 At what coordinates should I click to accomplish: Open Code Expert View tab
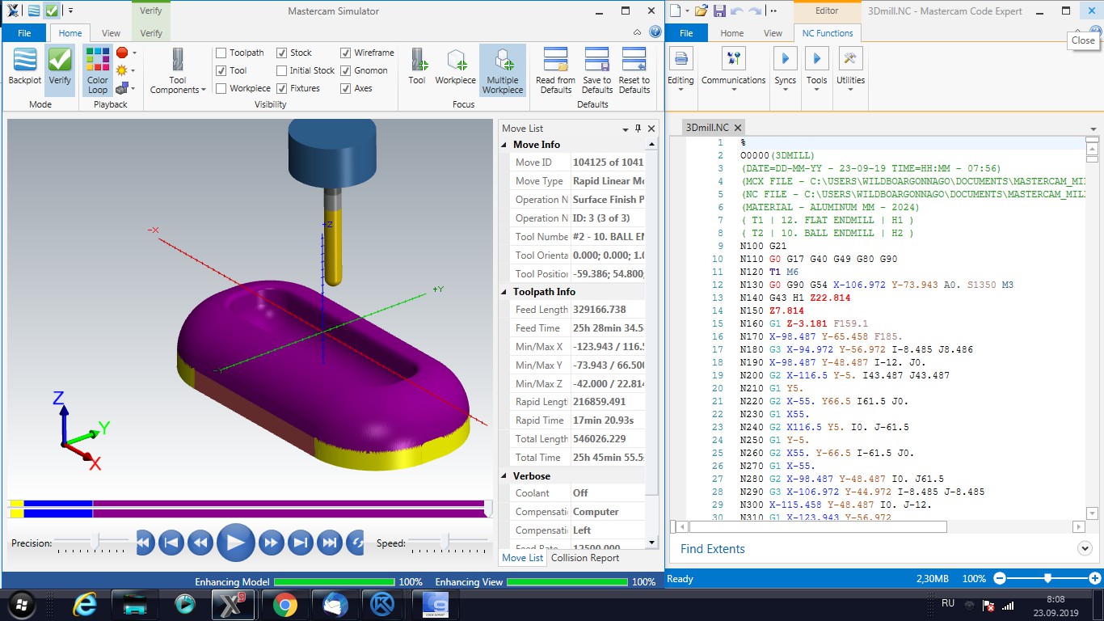pos(773,33)
